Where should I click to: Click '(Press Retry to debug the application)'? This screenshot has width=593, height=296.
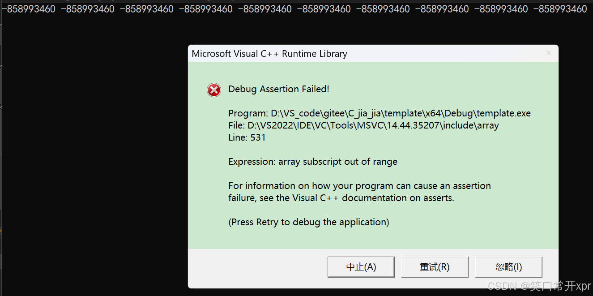(x=309, y=222)
